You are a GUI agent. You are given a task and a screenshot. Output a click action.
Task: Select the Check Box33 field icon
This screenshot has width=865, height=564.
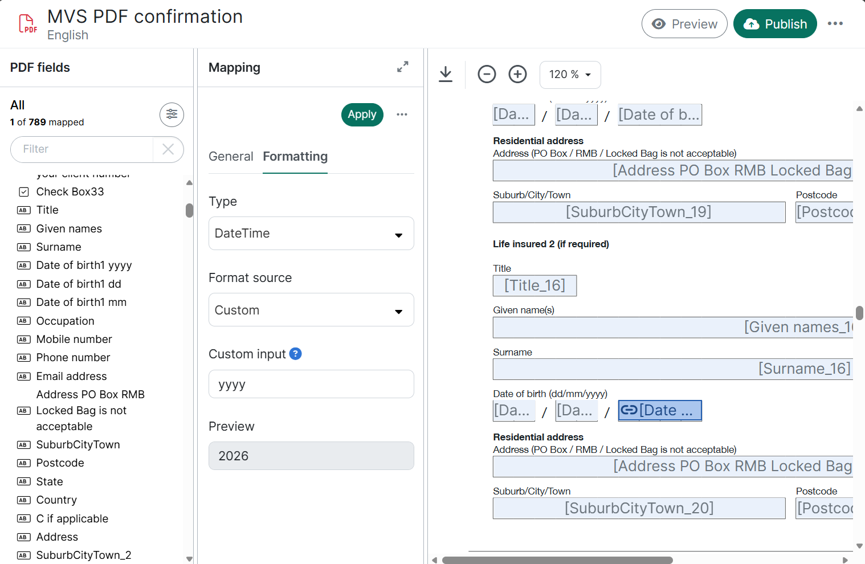tap(24, 192)
